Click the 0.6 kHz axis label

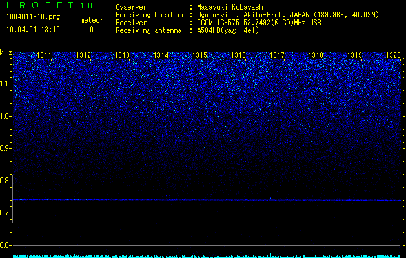5,245
